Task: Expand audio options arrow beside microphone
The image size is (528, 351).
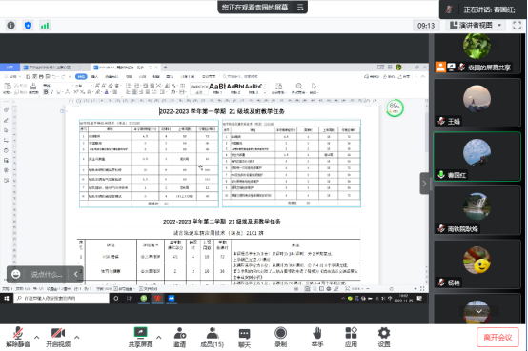Action: coord(37,337)
